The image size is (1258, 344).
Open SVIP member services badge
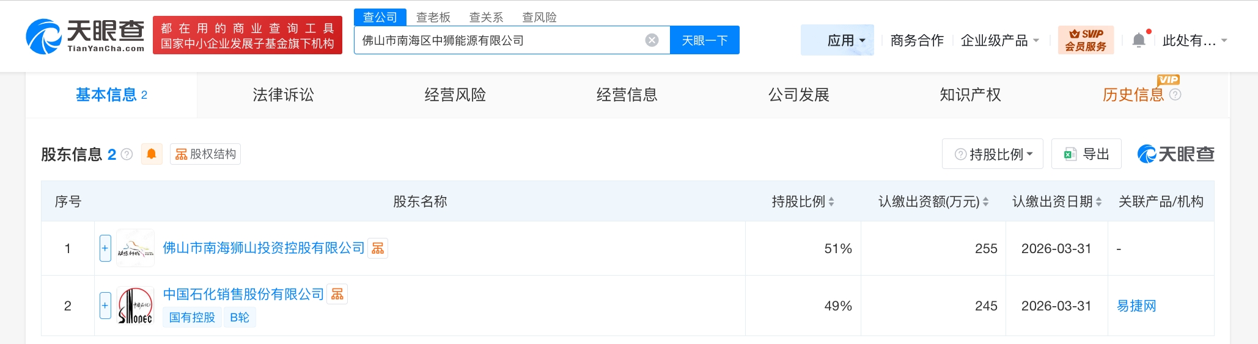(1086, 40)
